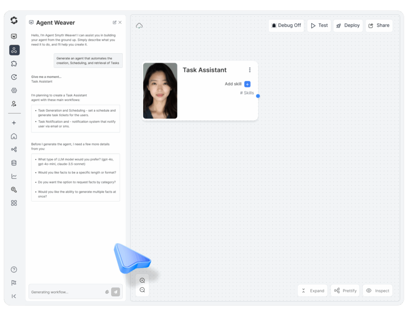
Task: Click the Test button
Action: pyautogui.click(x=319, y=26)
